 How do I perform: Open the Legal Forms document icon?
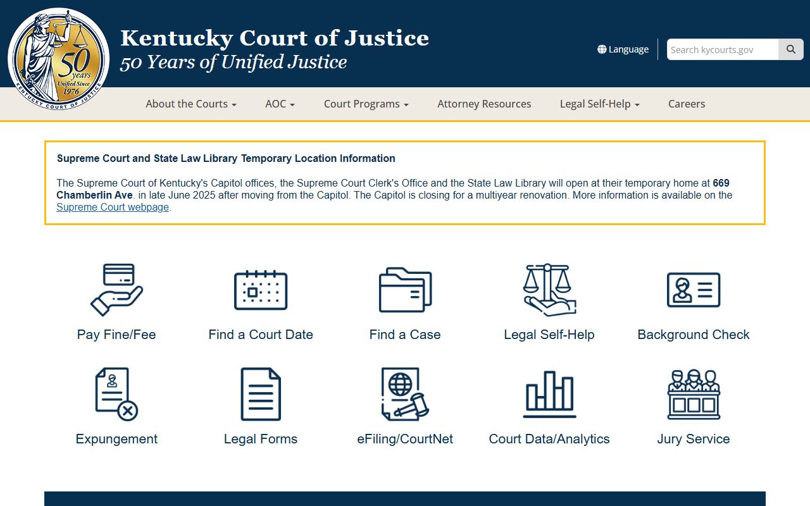point(261,394)
